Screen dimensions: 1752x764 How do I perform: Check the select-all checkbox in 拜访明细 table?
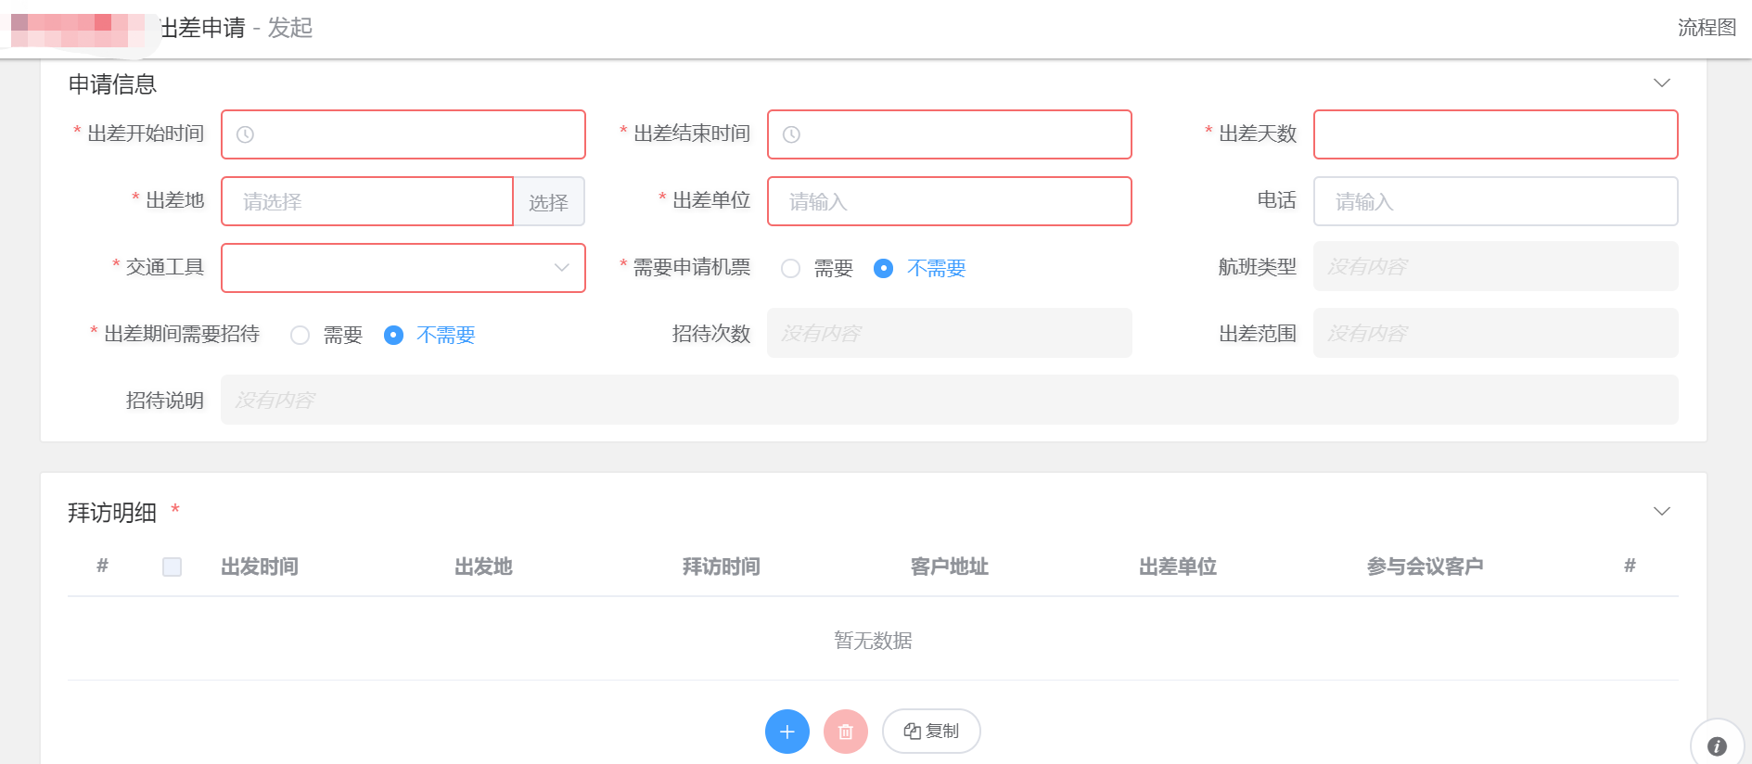pyautogui.click(x=172, y=567)
